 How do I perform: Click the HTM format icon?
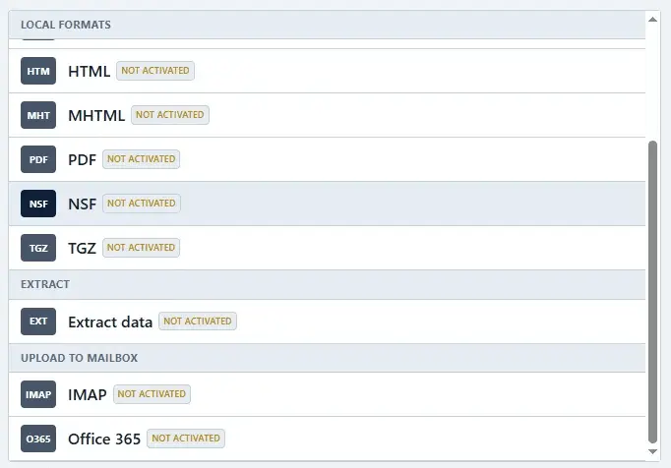[x=38, y=71]
